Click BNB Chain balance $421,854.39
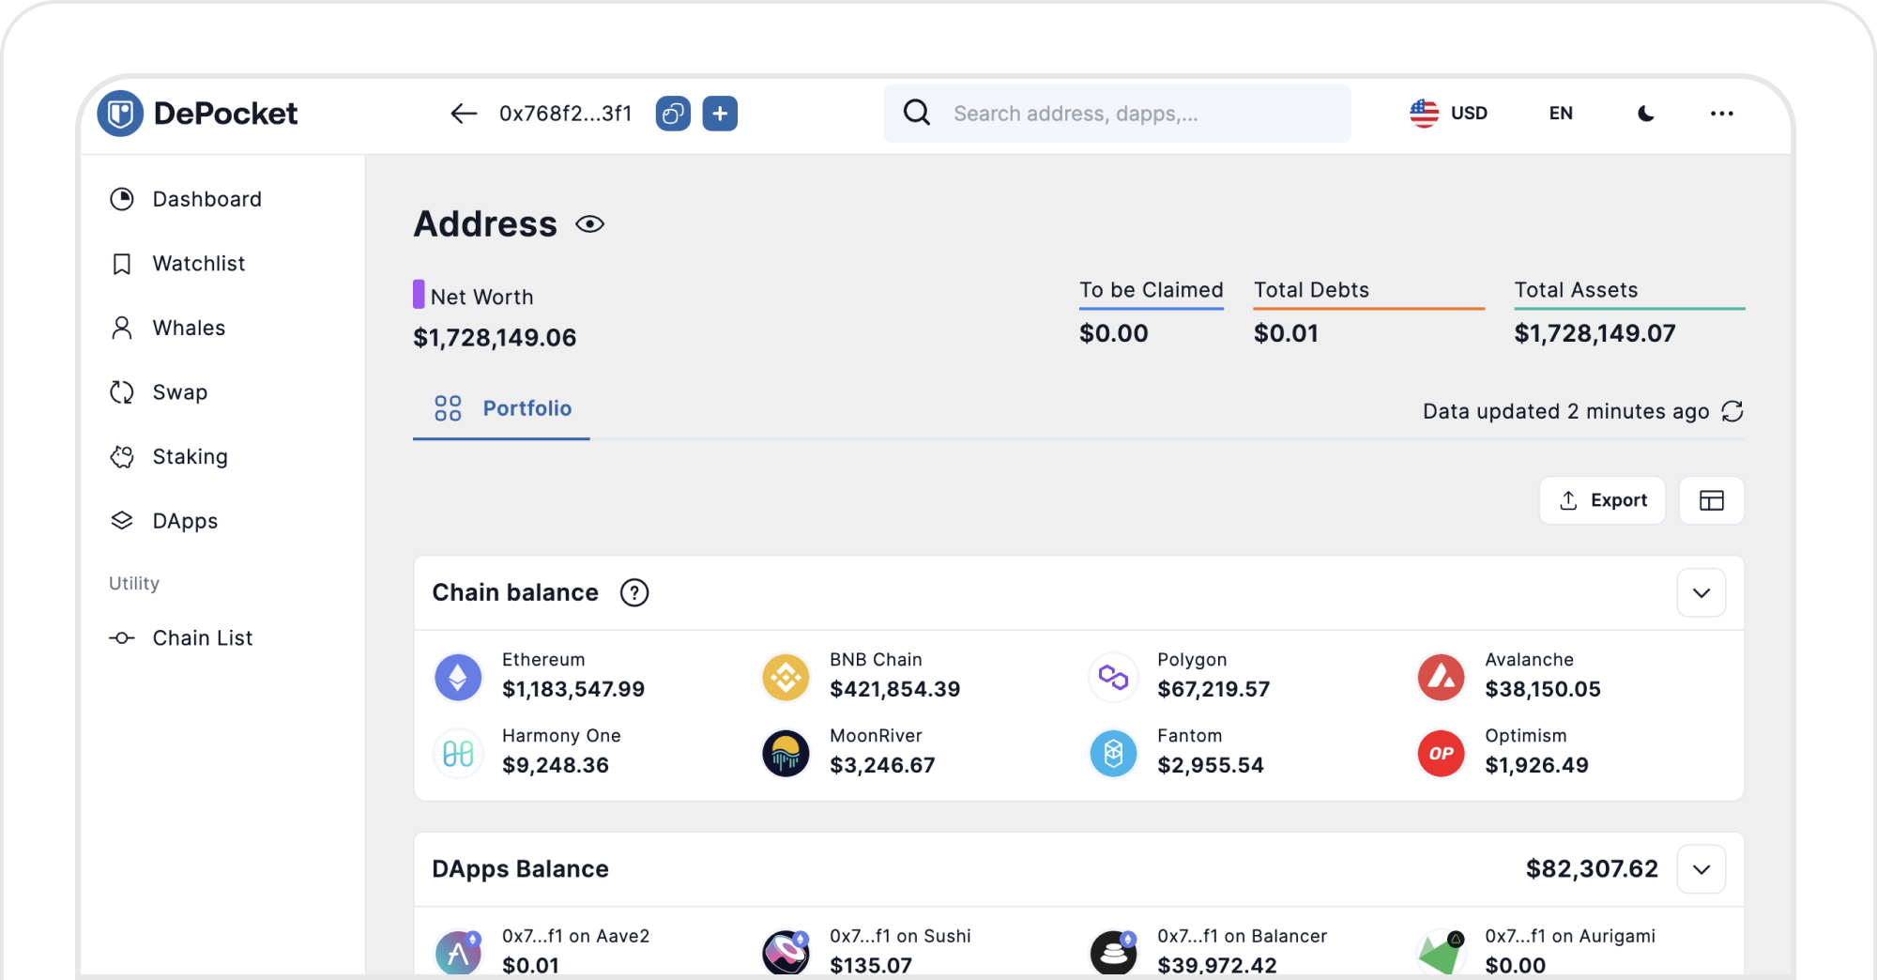 point(894,690)
